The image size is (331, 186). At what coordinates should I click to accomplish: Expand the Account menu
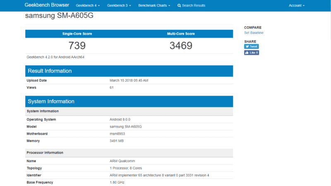297,6
